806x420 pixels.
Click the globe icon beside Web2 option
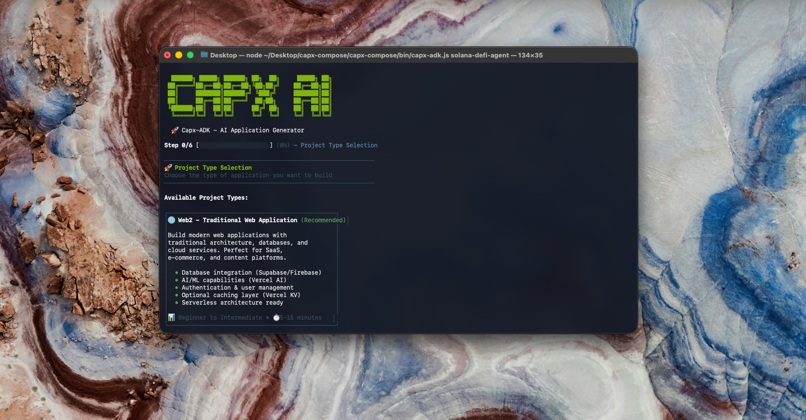172,220
